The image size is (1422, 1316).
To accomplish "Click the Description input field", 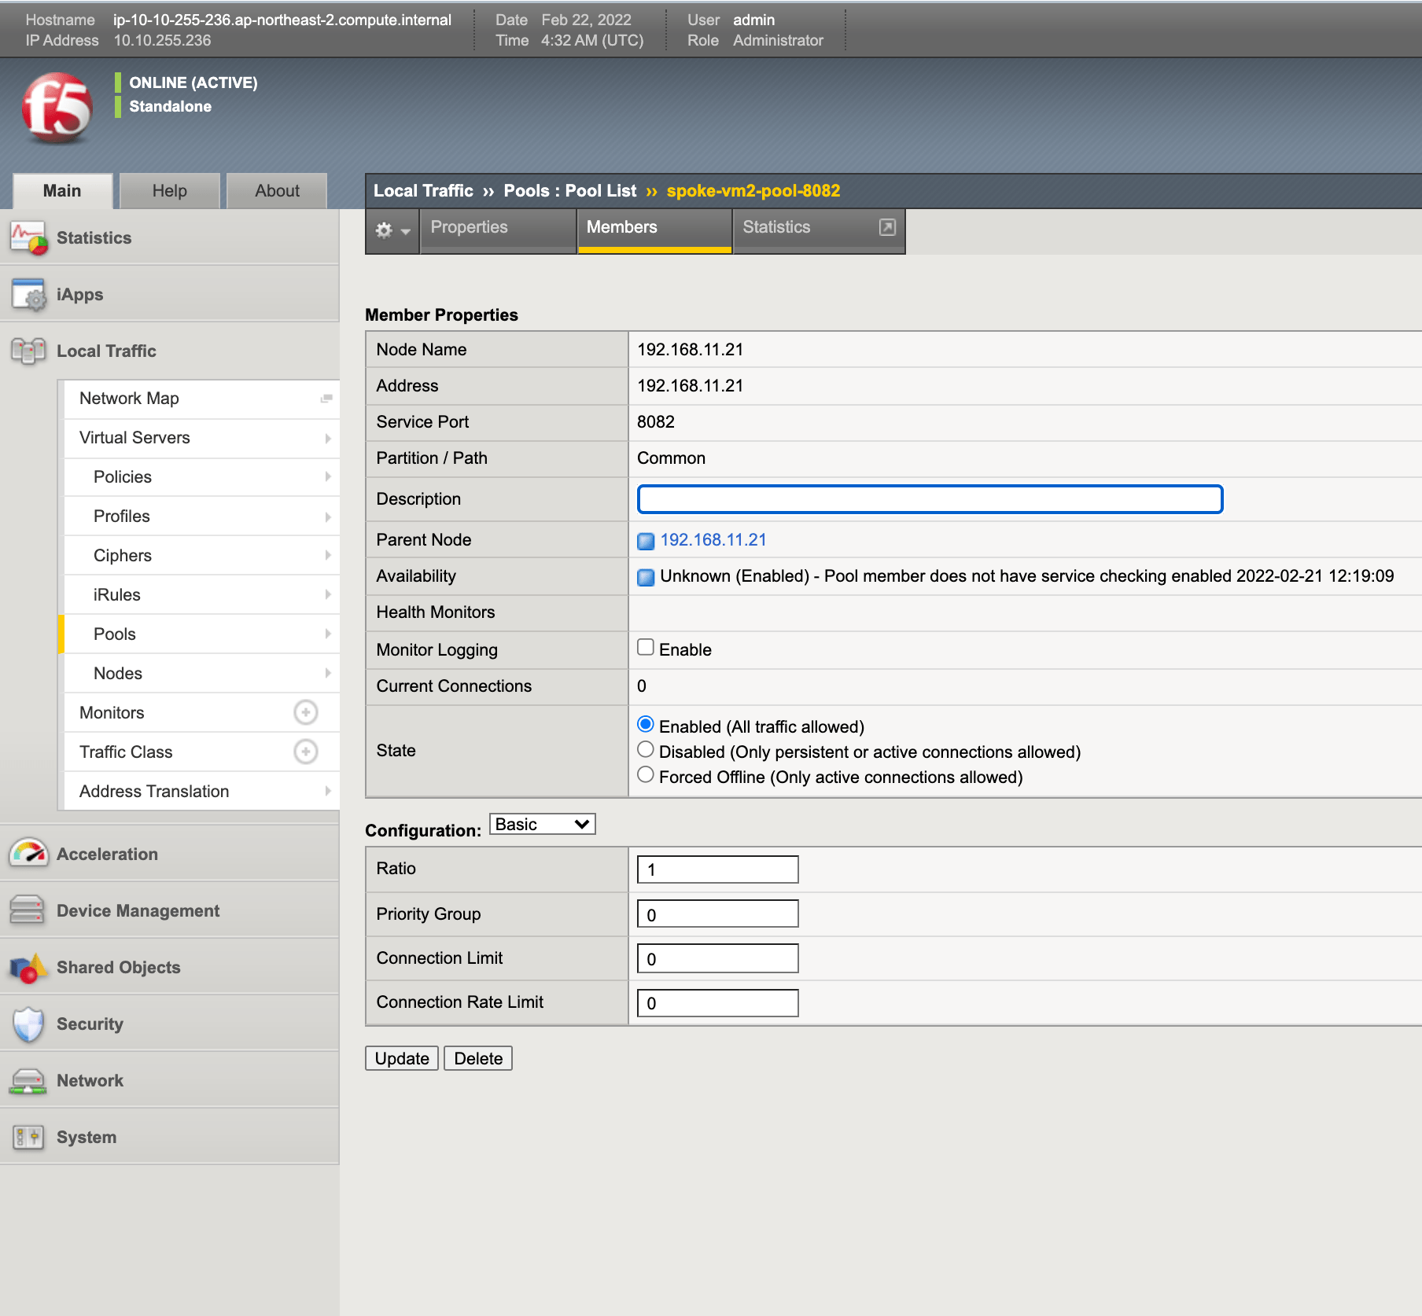I will tap(930, 499).
